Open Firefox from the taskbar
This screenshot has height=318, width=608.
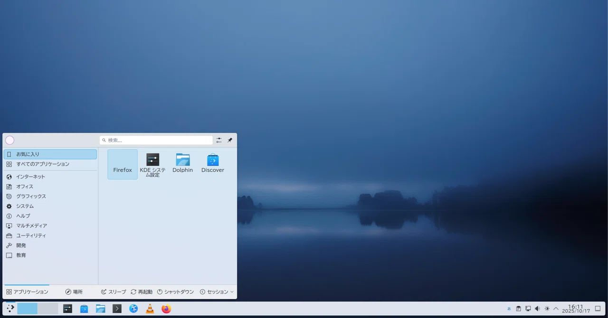166,309
